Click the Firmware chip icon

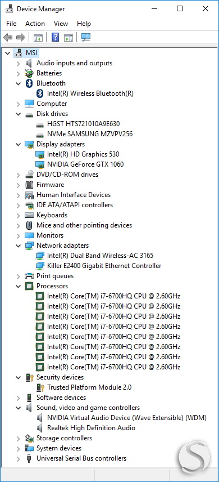29,185
